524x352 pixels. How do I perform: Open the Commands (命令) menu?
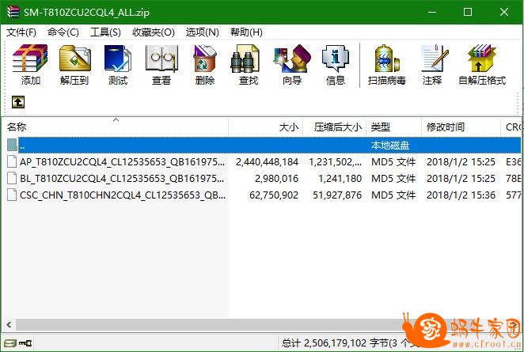[x=63, y=32]
